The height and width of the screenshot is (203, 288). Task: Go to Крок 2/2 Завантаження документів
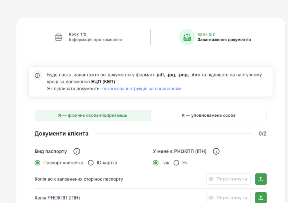tap(215, 37)
